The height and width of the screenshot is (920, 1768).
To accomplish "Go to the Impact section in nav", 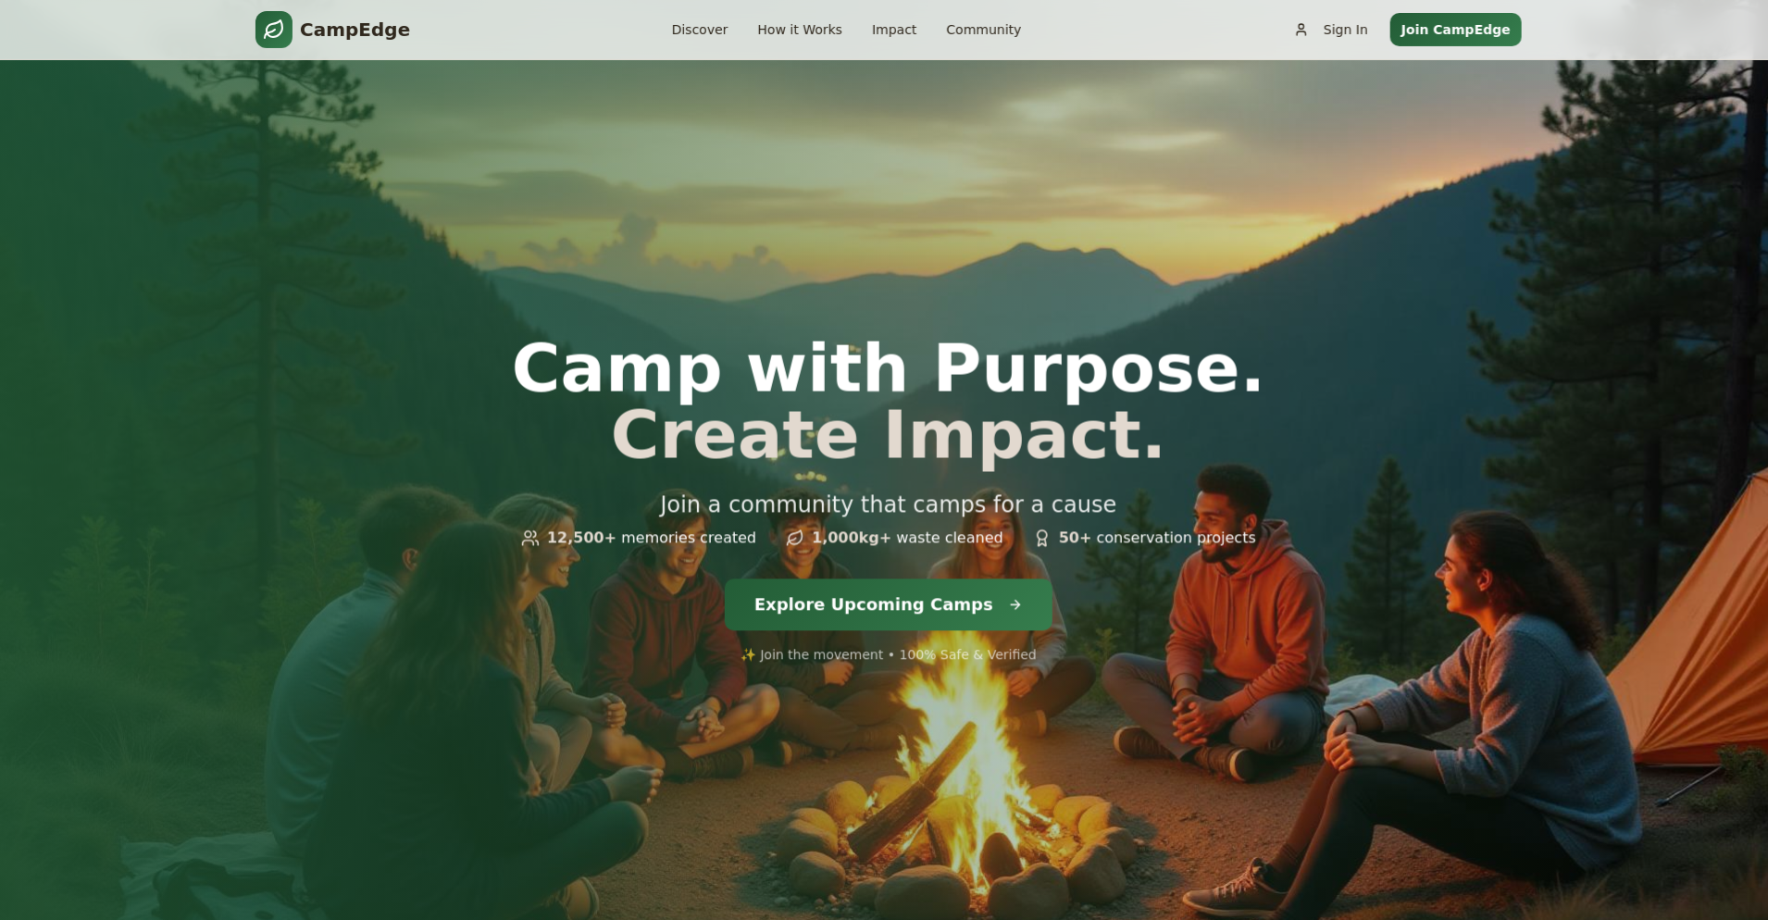I will tap(894, 30).
